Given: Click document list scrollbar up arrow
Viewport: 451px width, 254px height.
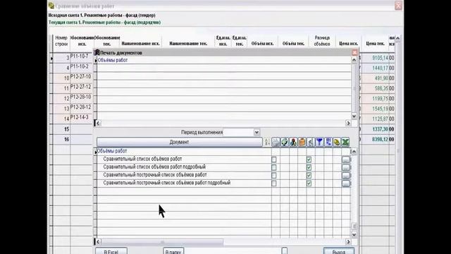Looking at the screenshot, I should click(x=354, y=152).
